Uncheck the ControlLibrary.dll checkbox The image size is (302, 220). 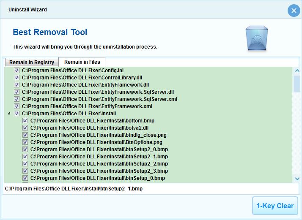click(16, 78)
